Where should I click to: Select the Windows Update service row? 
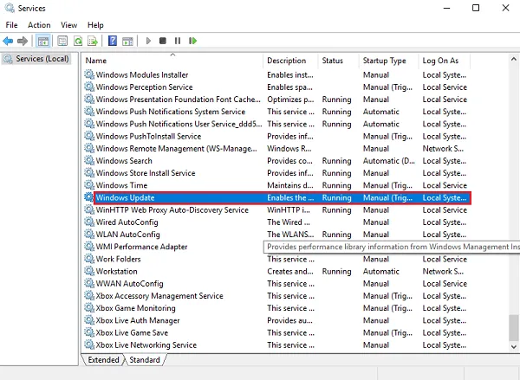(x=126, y=198)
